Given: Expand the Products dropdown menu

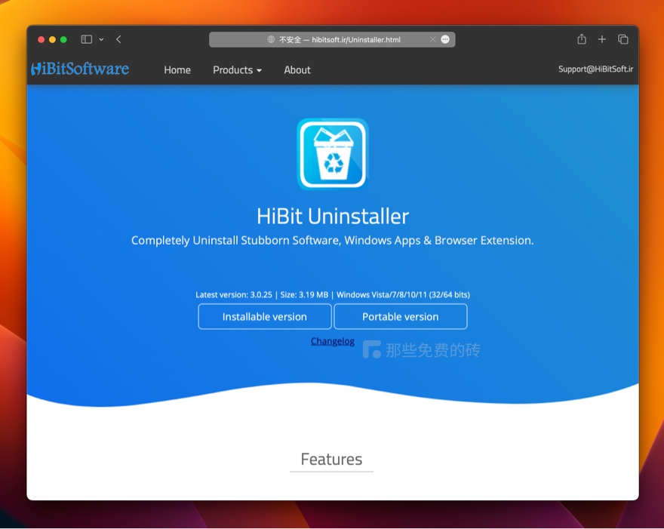Looking at the screenshot, I should point(237,70).
